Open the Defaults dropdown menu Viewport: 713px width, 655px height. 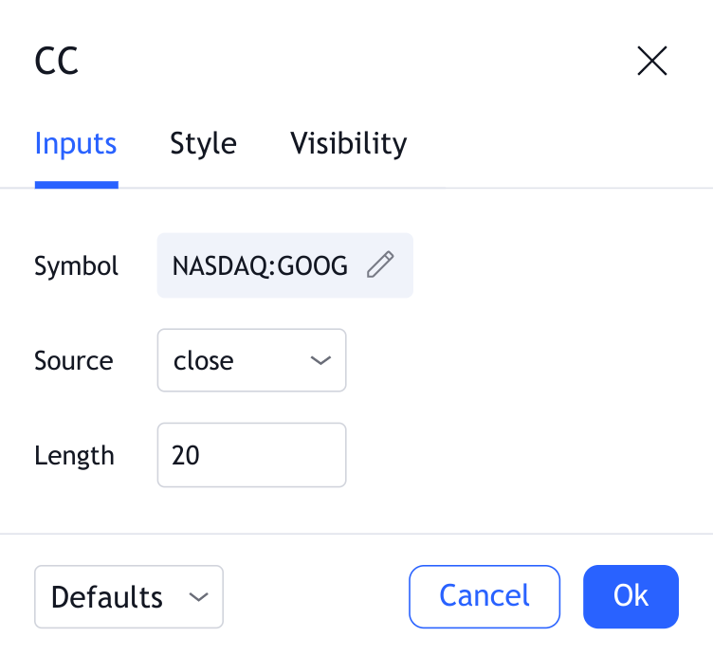[x=129, y=597]
